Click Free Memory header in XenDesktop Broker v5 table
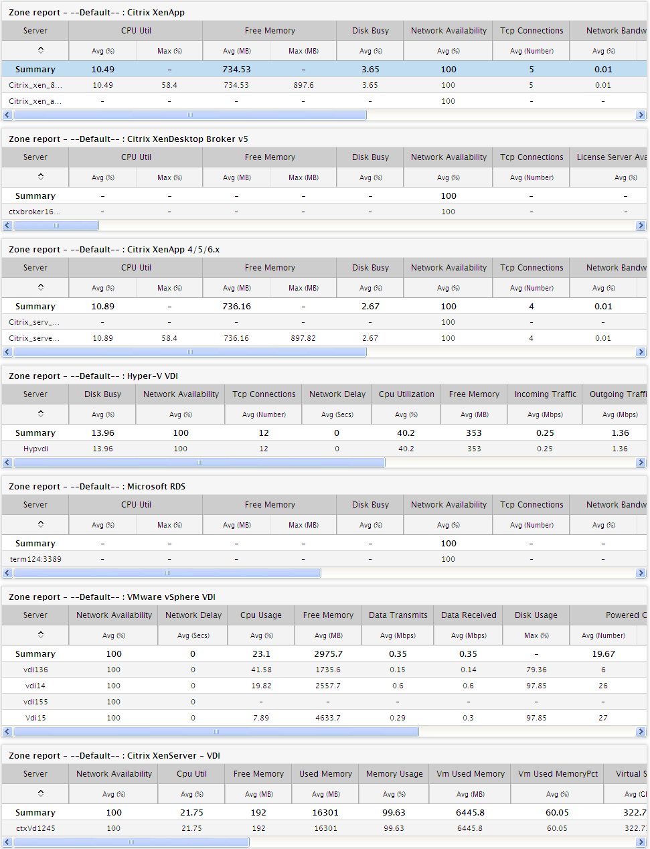 270,157
